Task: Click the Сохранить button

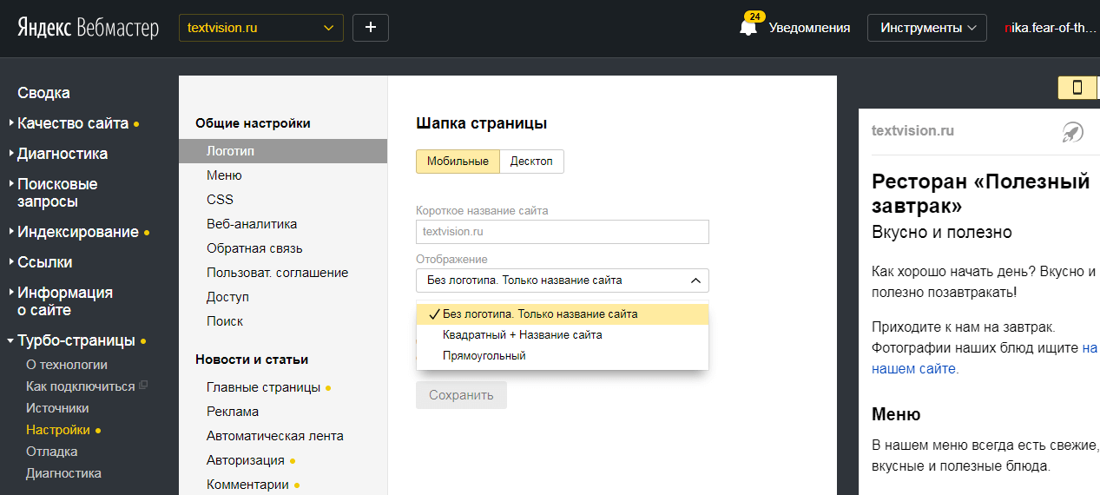Action: (x=461, y=395)
